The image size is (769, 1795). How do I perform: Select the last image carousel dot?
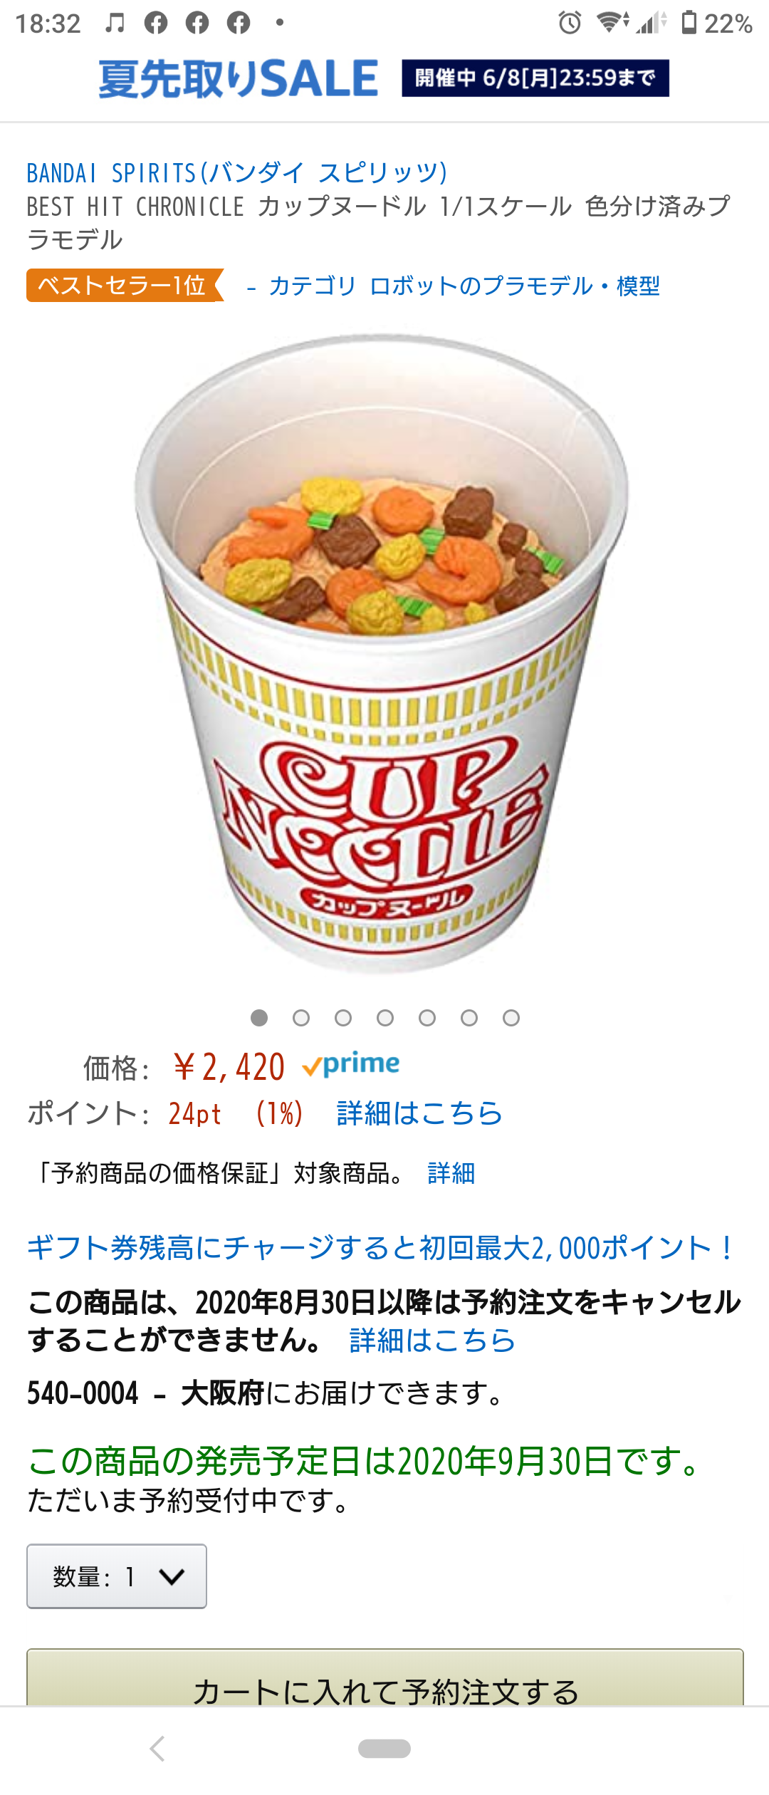pyautogui.click(x=511, y=1018)
